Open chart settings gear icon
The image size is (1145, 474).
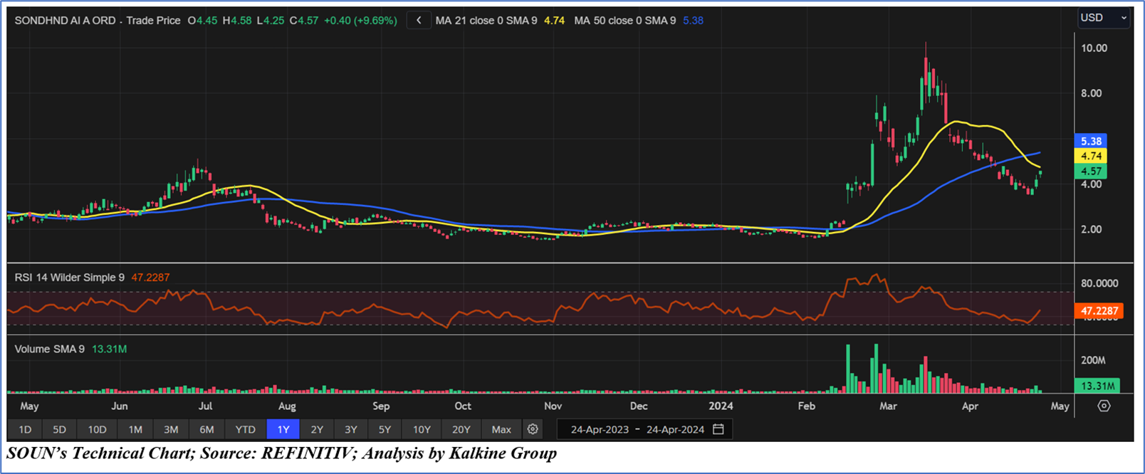pyautogui.click(x=533, y=429)
